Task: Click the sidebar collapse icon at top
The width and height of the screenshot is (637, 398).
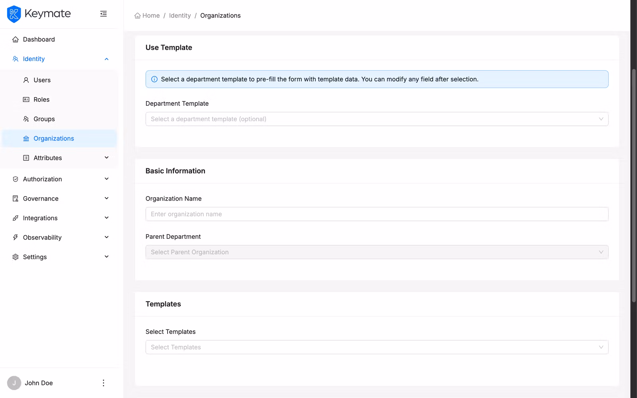Action: point(104,14)
